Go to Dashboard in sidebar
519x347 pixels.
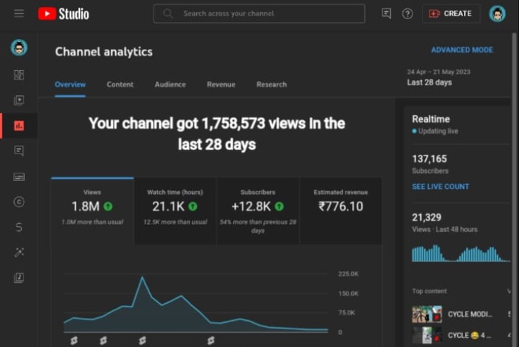point(19,75)
